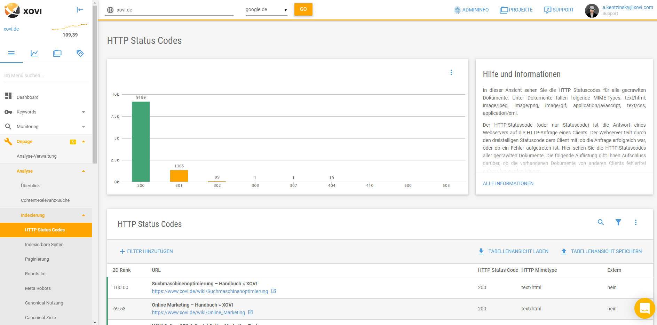The image size is (657, 325).
Task: Open table options three-dot menu
Action: pos(636,222)
